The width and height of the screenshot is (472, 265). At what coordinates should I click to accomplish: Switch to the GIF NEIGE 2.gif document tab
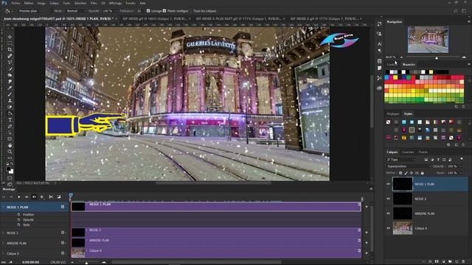(324, 18)
